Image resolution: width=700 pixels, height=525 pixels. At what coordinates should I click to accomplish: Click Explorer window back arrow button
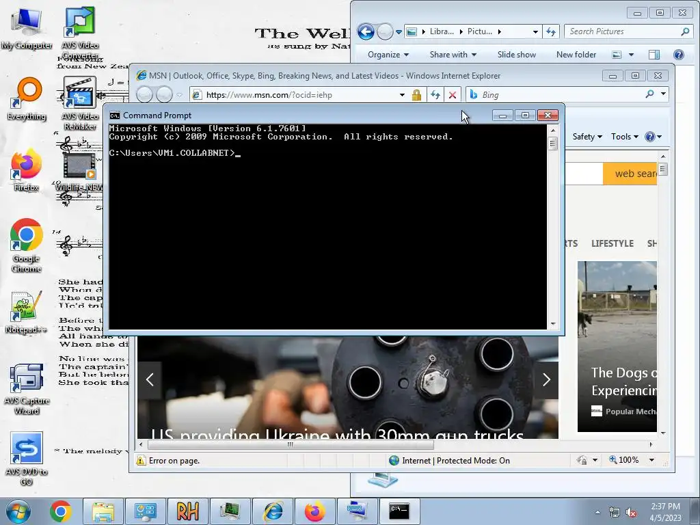[366, 31]
